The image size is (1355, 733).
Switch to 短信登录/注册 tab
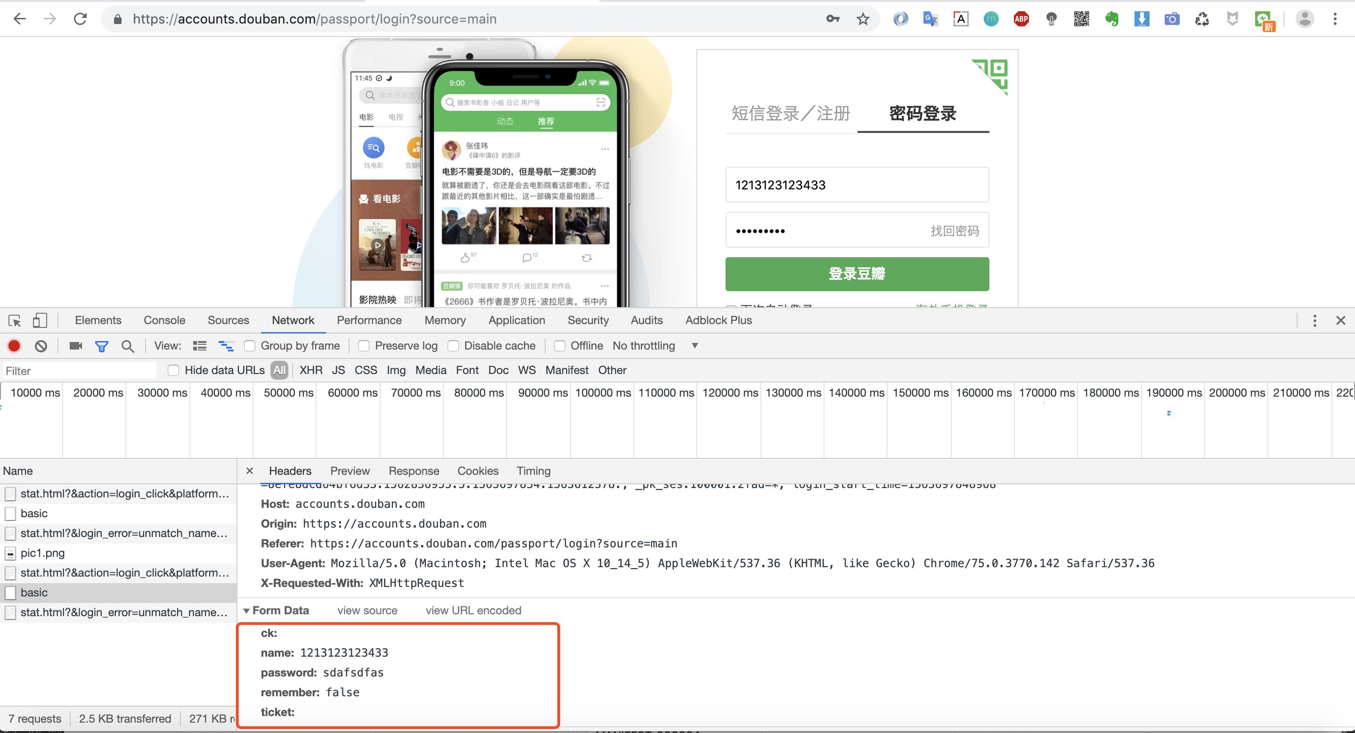click(x=791, y=113)
